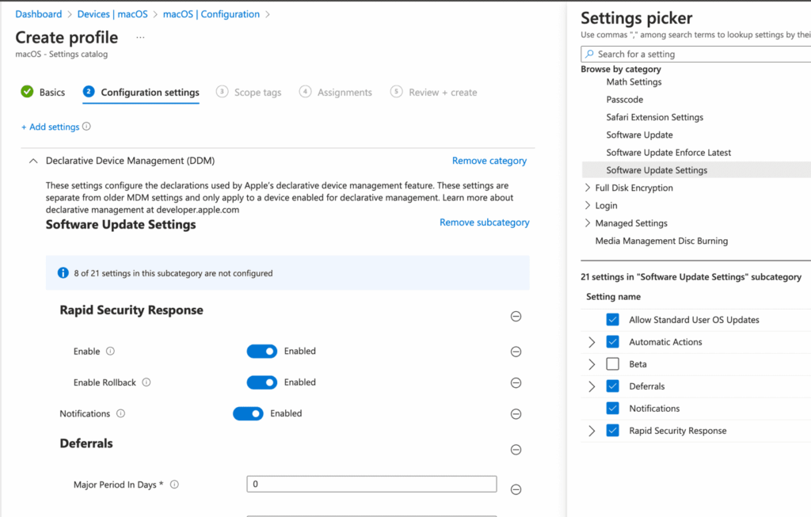Click the Major Period In Days input field
The image size is (811, 517).
point(371,484)
